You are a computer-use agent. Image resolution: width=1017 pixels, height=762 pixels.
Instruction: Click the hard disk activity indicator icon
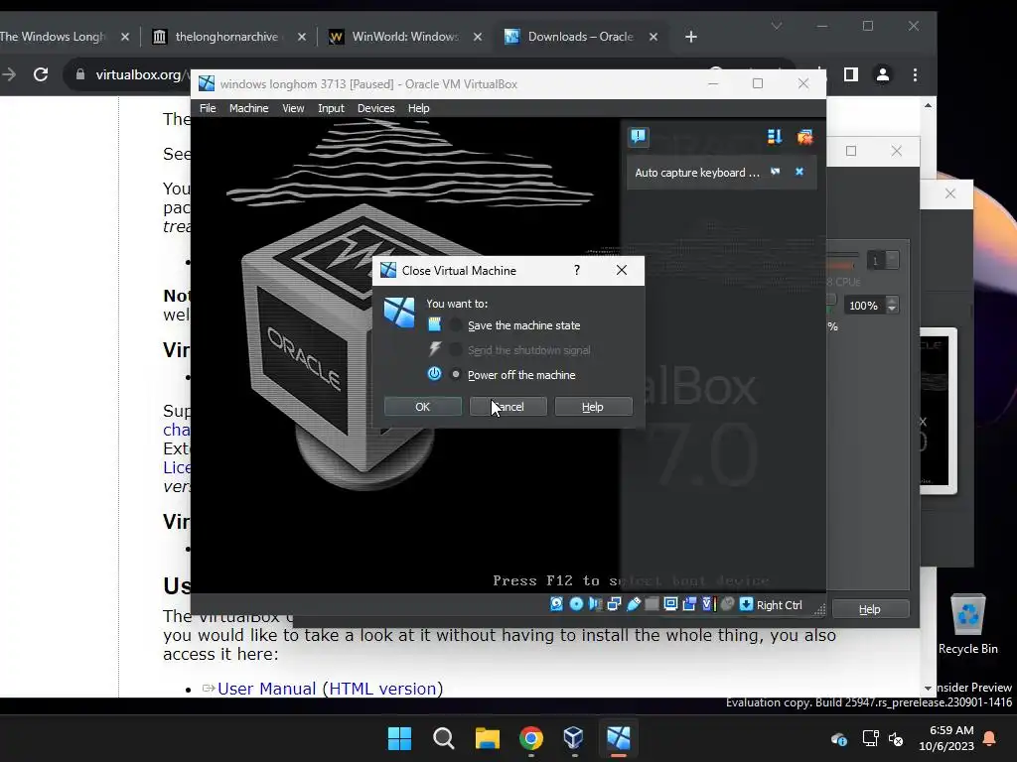pos(556,604)
